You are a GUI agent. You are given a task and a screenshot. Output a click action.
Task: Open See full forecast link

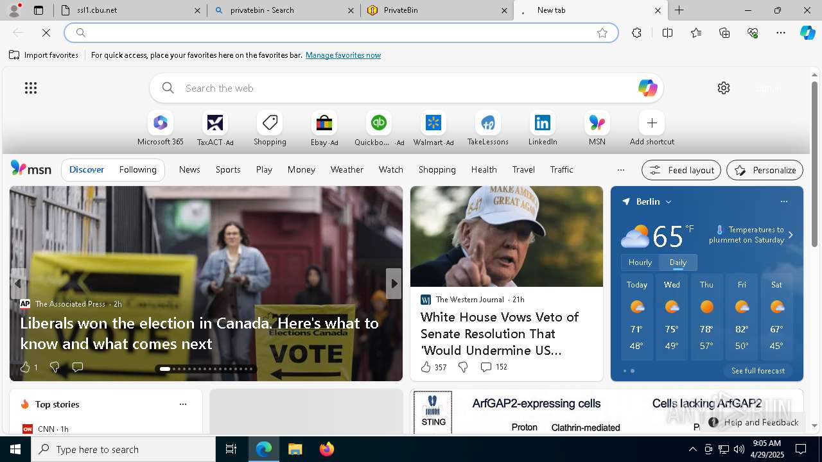click(758, 371)
